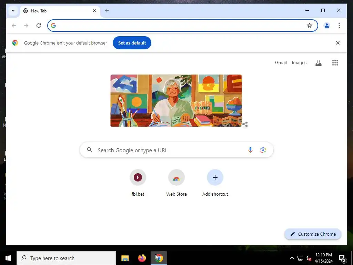Start voice search with microphone icon
The image size is (353, 265).
tap(250, 150)
